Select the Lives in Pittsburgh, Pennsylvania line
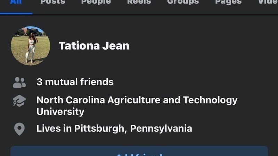278x156 pixels. [x=114, y=129]
